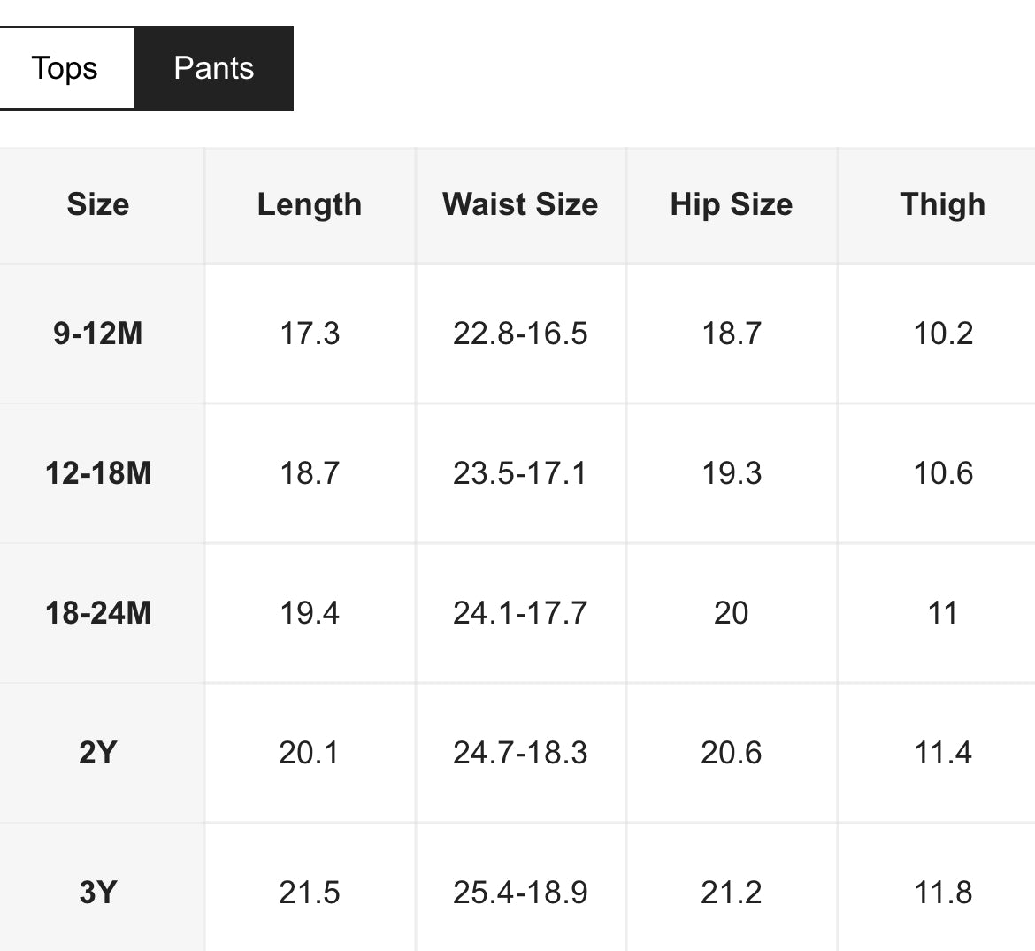
Task: Click the Size column header
Action: click(98, 204)
